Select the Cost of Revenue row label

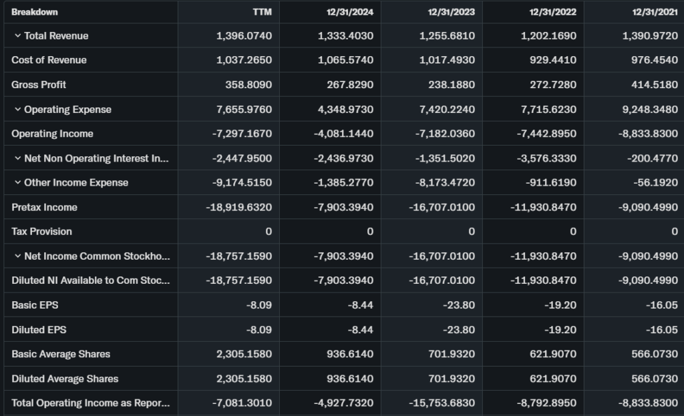[49, 60]
